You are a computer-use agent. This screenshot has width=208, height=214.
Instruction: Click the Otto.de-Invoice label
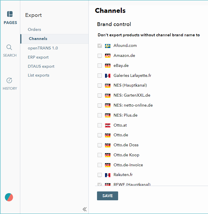point(128,165)
